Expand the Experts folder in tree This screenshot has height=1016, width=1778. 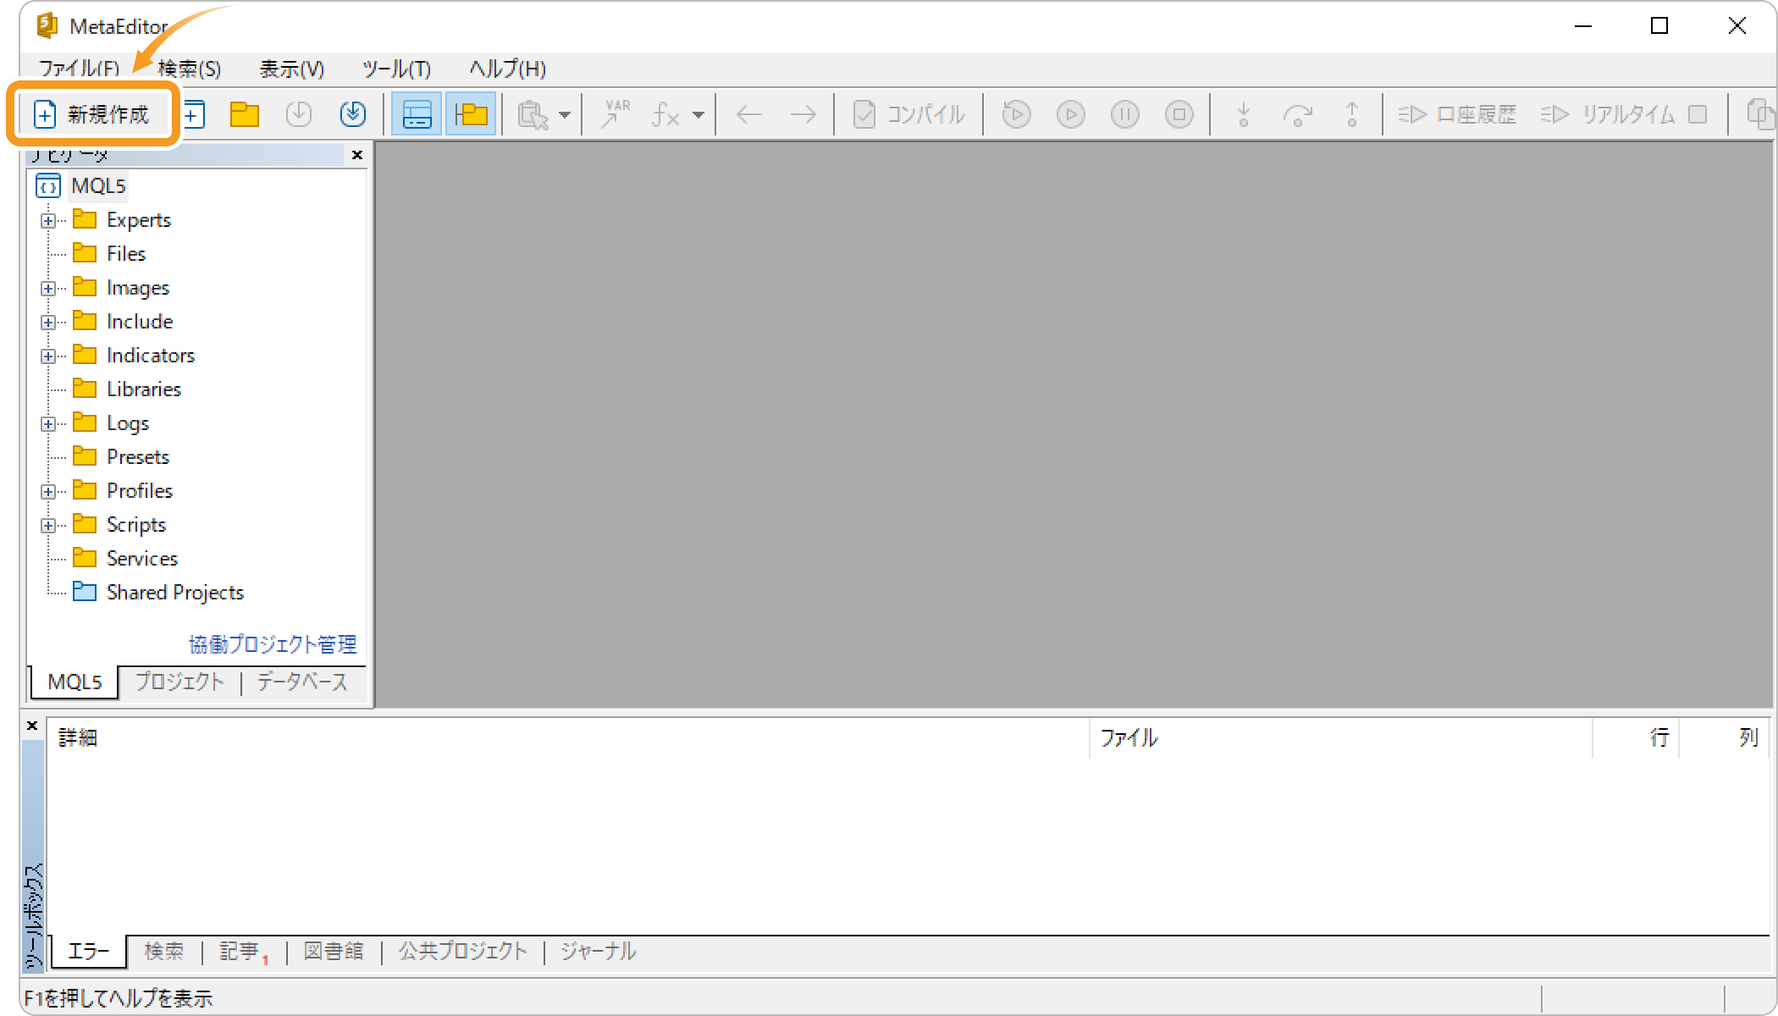pos(47,220)
